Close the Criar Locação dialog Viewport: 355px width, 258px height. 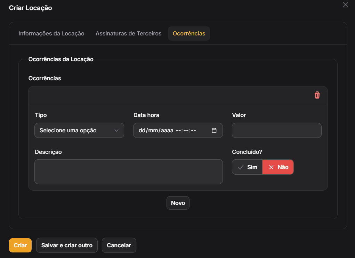345,5
